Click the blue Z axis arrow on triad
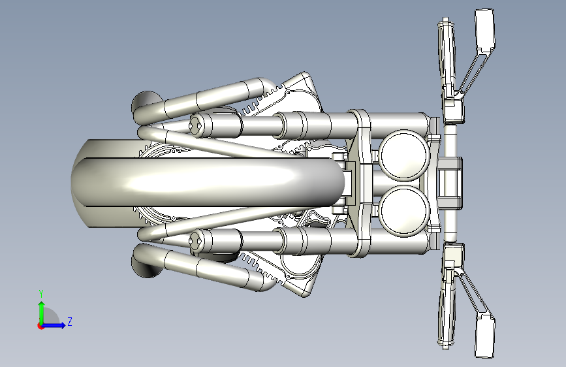The image size is (566, 367). pyautogui.click(x=54, y=325)
